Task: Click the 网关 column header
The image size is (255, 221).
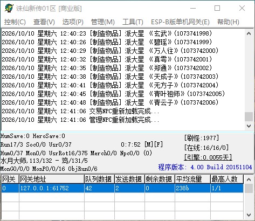Action: click(10, 179)
